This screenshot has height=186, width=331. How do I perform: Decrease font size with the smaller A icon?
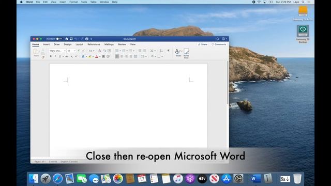pyautogui.click(x=83, y=51)
